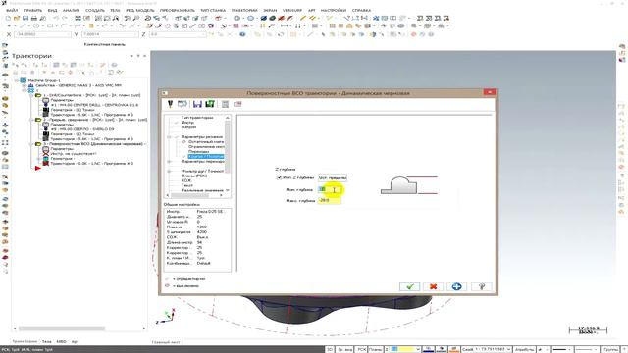Click the blue shaded sphere icon
The width and height of the screenshot is (628, 353).
pyautogui.click(x=264, y=18)
